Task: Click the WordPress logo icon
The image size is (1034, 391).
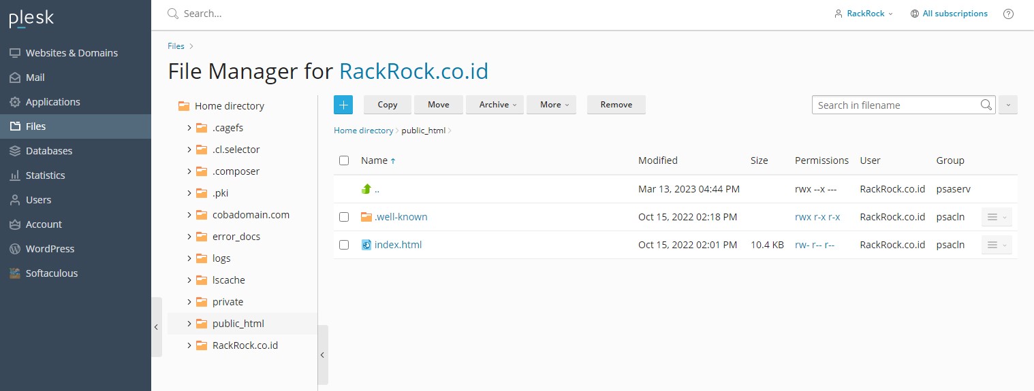Action: [x=14, y=249]
